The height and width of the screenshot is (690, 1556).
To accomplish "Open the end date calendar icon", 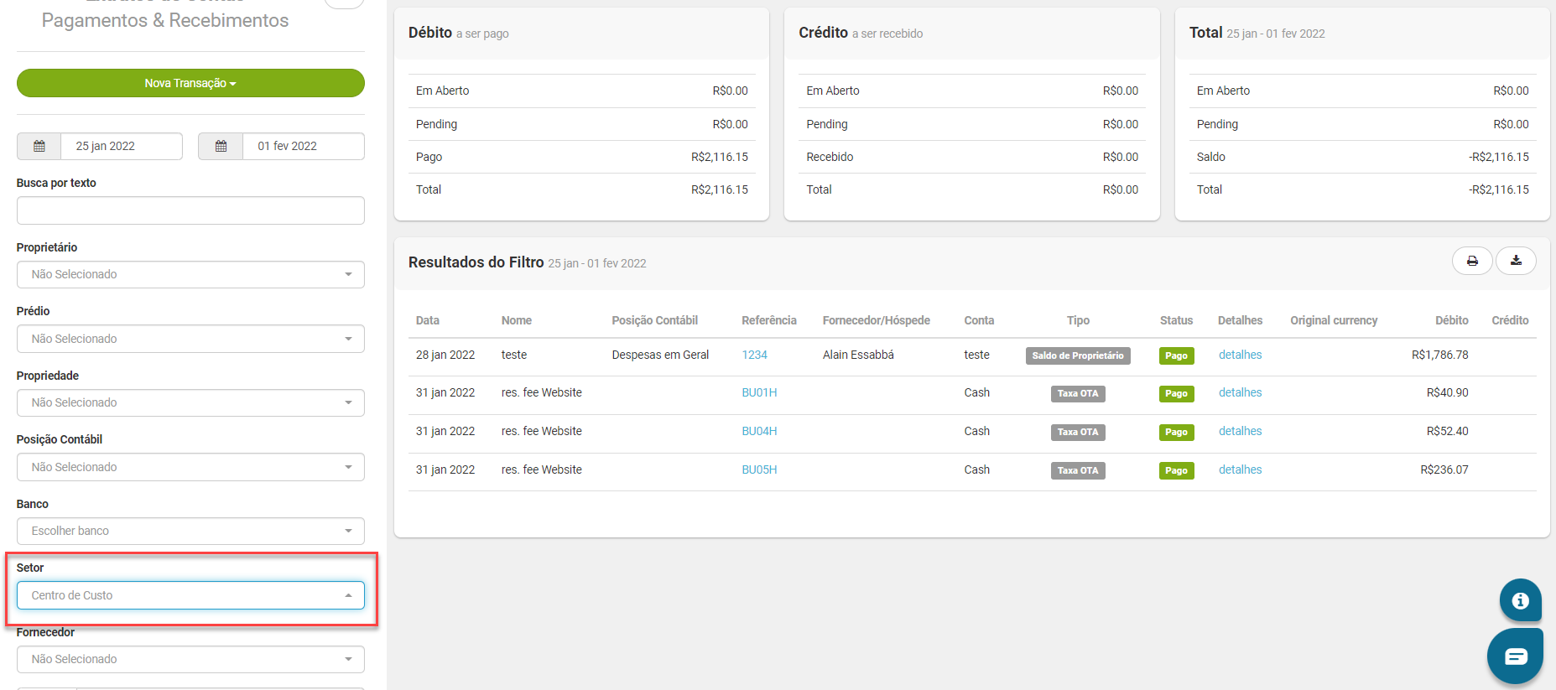I will pos(221,146).
